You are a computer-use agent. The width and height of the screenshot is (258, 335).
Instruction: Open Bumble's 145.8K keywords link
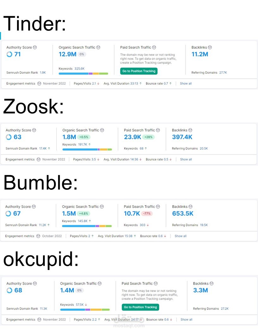click(82, 221)
